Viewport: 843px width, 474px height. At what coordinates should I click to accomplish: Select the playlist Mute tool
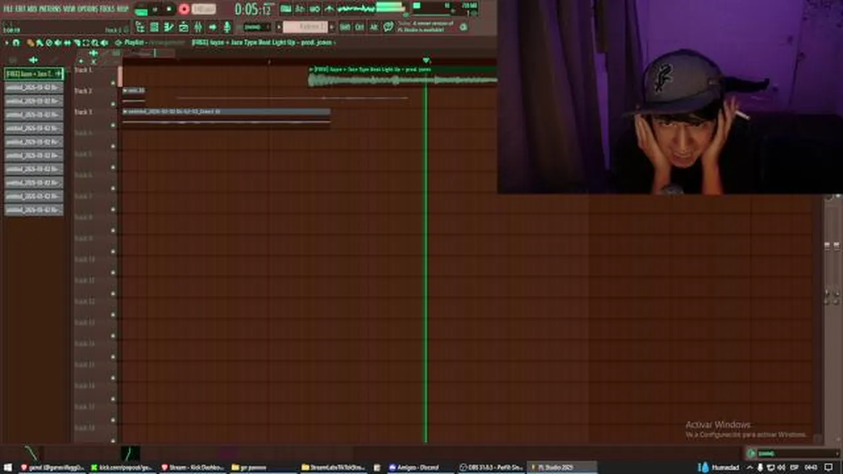(x=58, y=43)
